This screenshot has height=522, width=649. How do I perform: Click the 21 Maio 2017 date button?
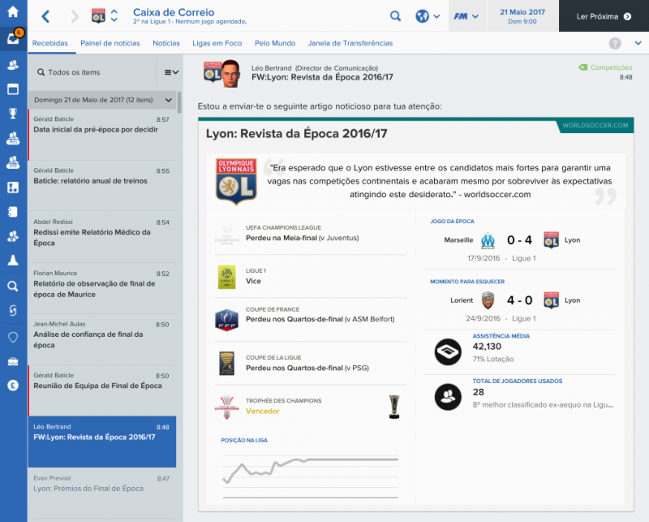(522, 16)
